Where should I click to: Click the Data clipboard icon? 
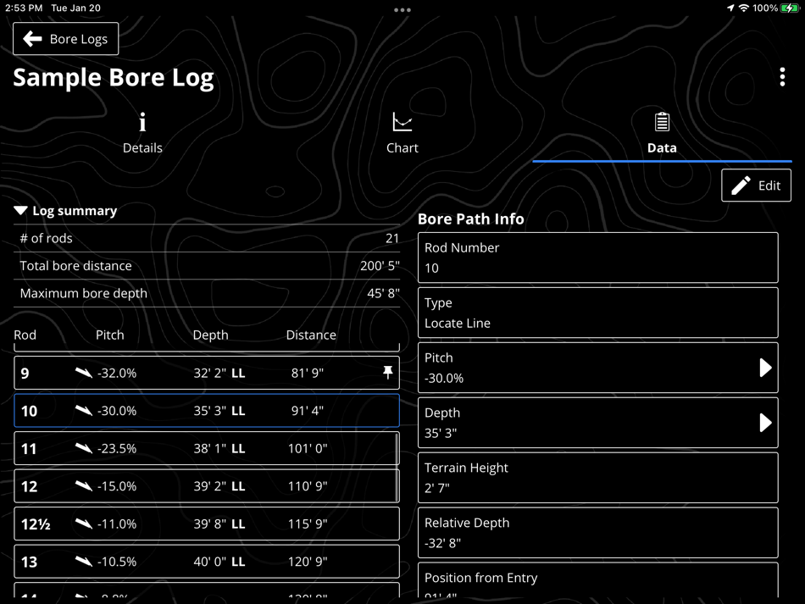click(662, 122)
